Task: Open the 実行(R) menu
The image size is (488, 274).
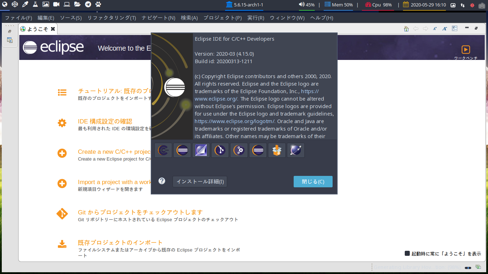Action: coord(256,18)
